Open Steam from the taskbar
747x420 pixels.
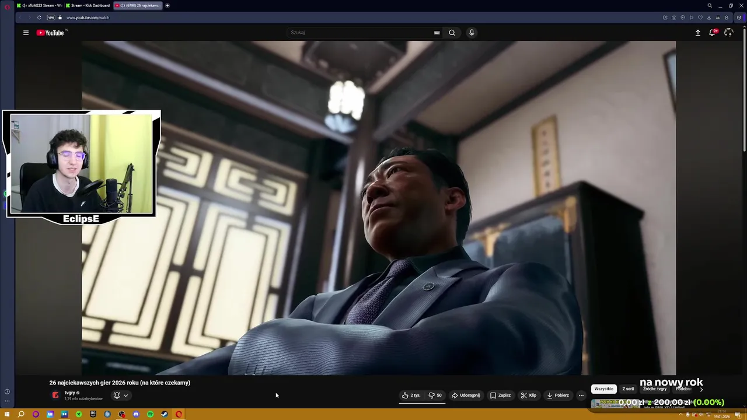pos(165,414)
